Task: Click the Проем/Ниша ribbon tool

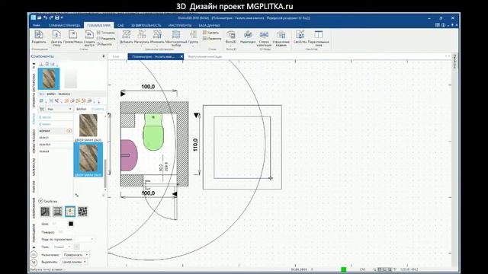Action: pyautogui.click(x=73, y=37)
